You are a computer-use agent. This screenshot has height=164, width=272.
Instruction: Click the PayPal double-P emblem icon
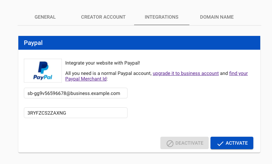pyautogui.click(x=43, y=67)
